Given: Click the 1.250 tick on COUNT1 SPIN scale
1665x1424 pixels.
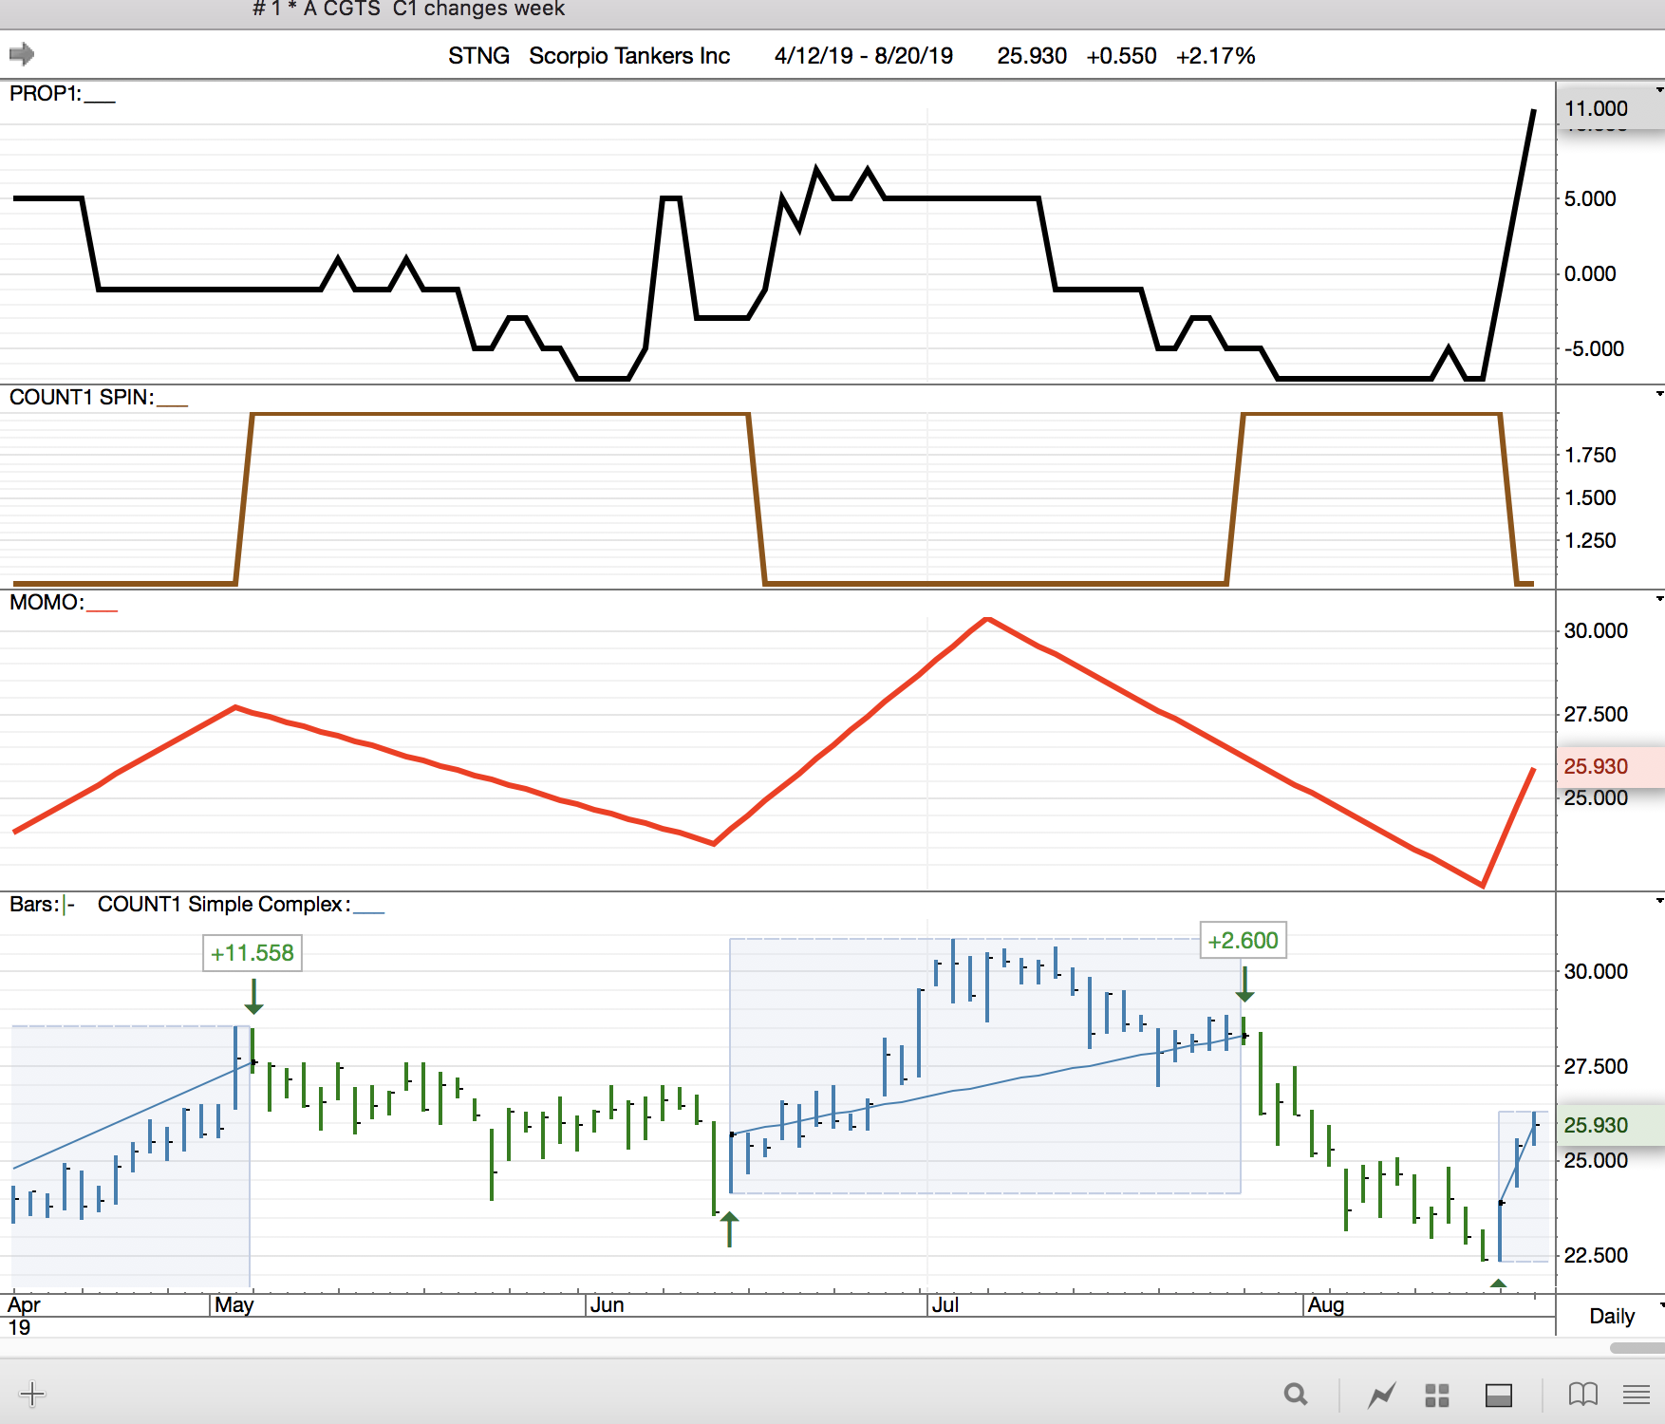Looking at the screenshot, I should (x=1590, y=540).
